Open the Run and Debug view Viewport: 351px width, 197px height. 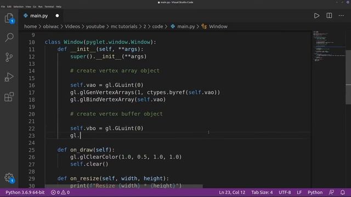pos(9,77)
